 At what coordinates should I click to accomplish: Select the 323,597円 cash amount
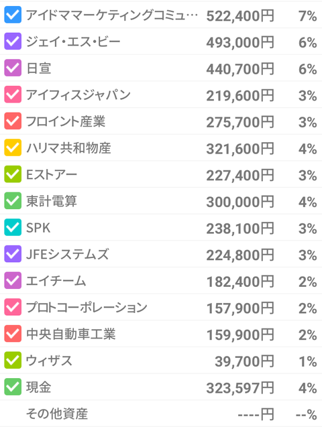click(x=240, y=387)
